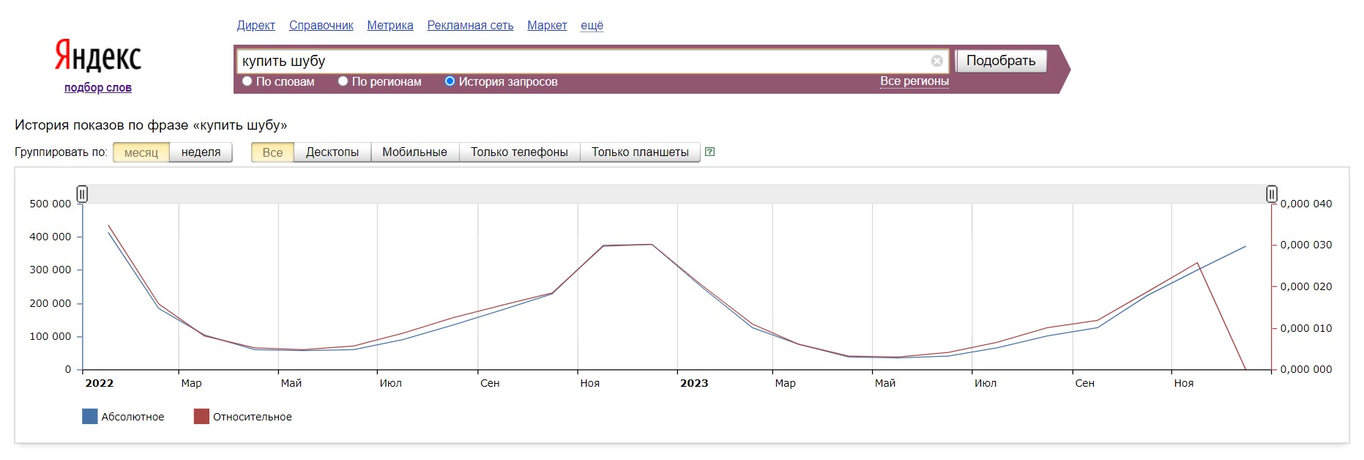
Task: Switch to the 'Только телефоны' tab
Action: [519, 152]
